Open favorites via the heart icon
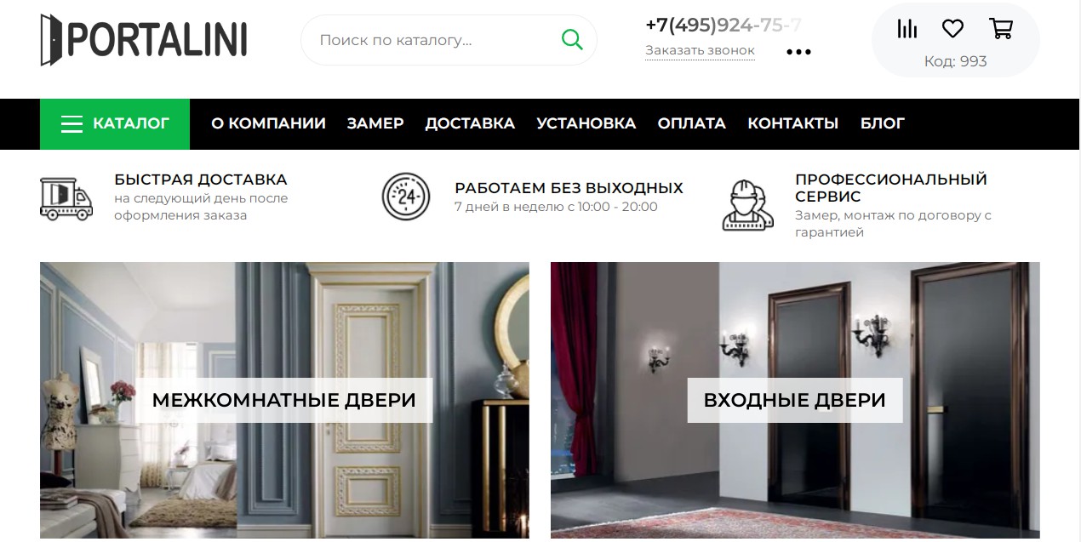1081x542 pixels. 952,29
